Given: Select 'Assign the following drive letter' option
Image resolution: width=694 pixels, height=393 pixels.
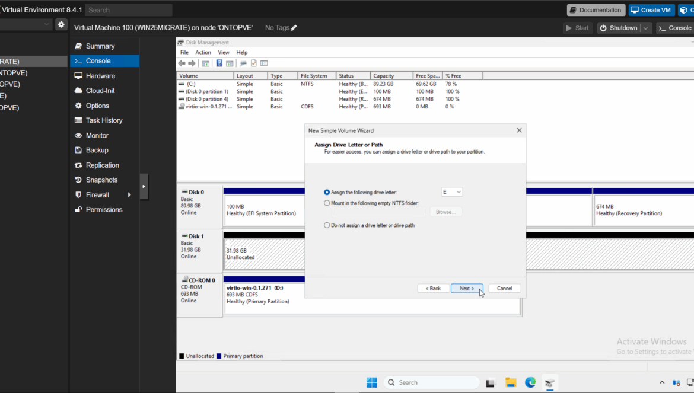Looking at the screenshot, I should click(x=327, y=192).
